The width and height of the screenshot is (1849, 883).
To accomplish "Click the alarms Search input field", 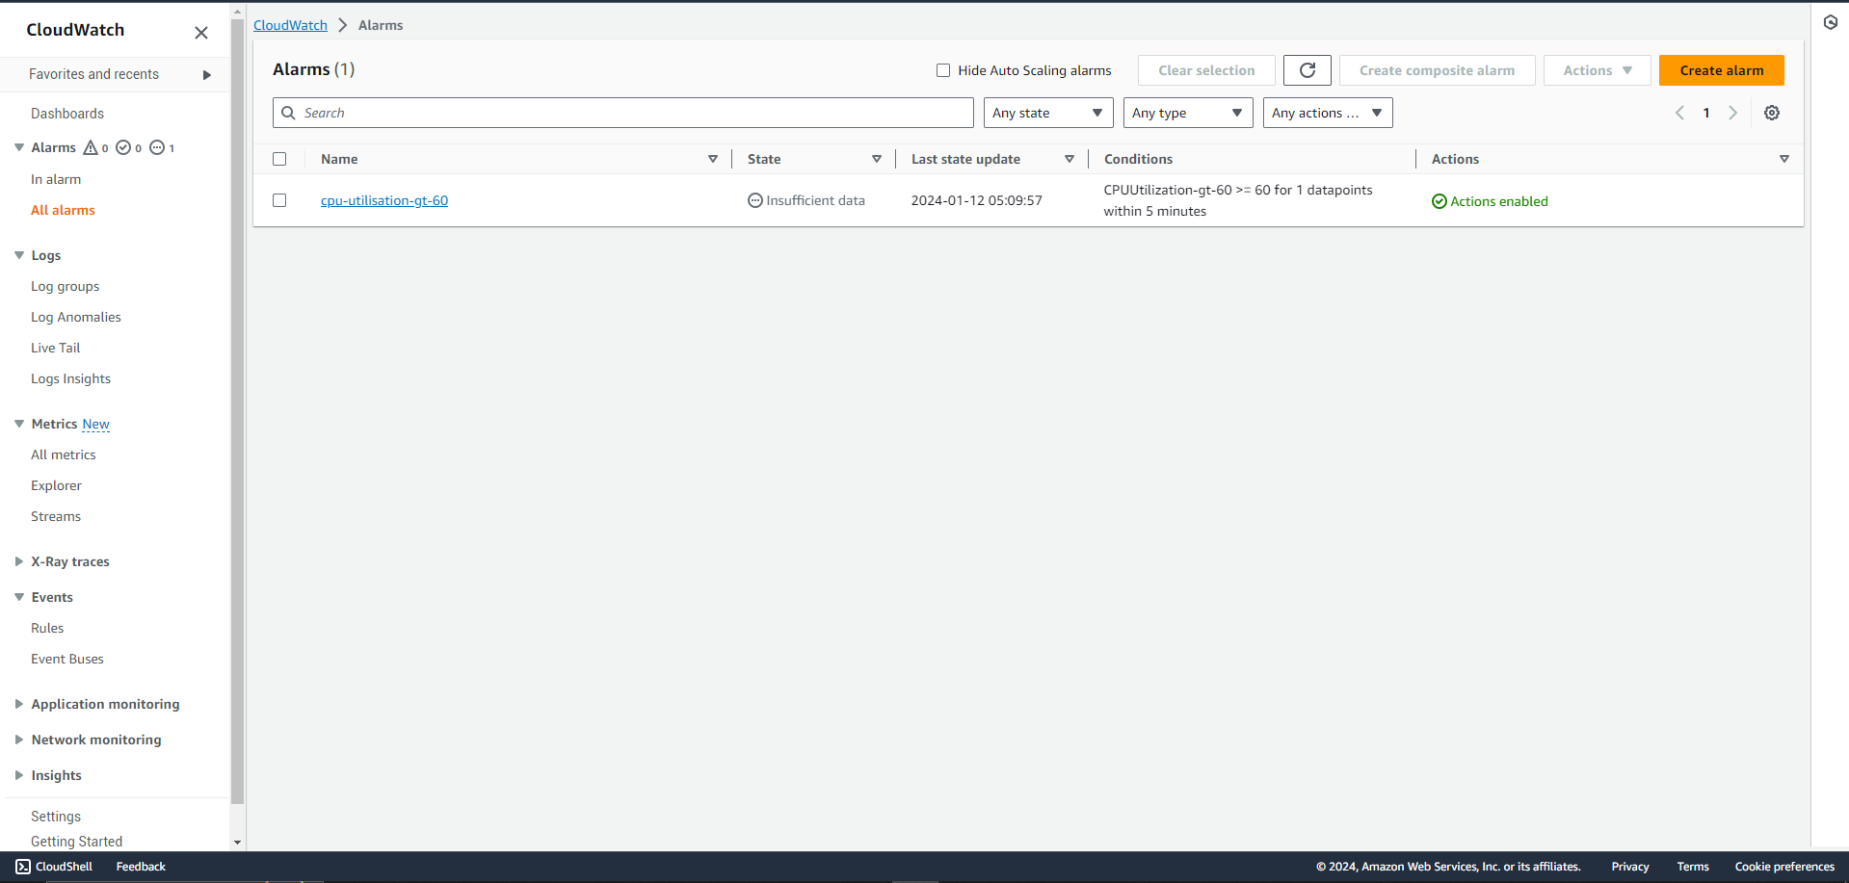I will click(623, 113).
